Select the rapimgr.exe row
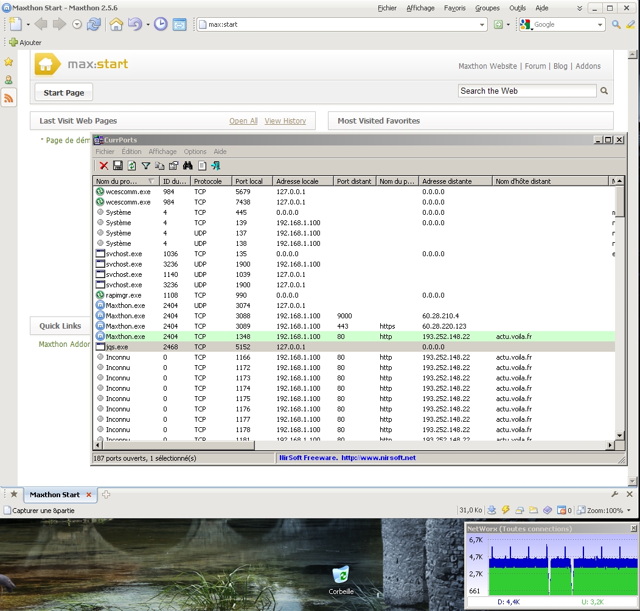The height and width of the screenshot is (611, 640). [354, 295]
